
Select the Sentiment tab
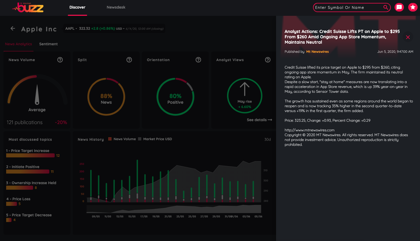48,44
